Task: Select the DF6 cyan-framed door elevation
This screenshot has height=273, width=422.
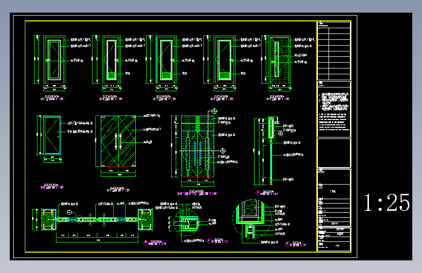Action: coord(52,136)
